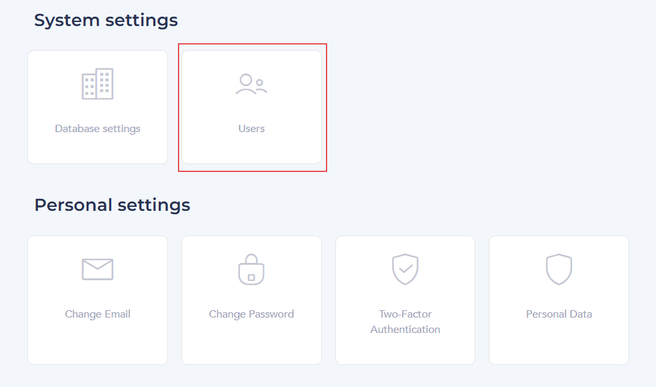Image resolution: width=656 pixels, height=387 pixels.
Task: Click the Change Password text label
Action: click(x=251, y=314)
